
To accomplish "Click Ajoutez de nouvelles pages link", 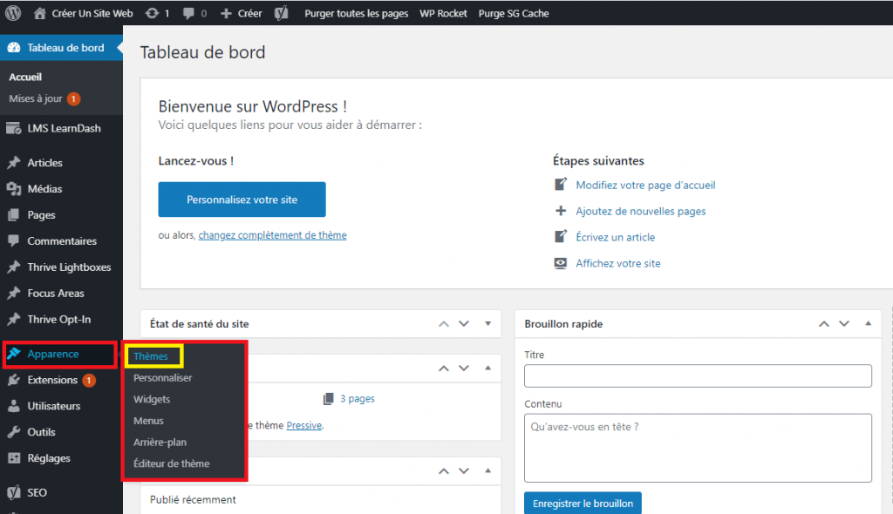I will pyautogui.click(x=641, y=211).
